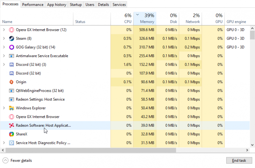Click the QtWebEngineProcess icon

click(11, 91)
